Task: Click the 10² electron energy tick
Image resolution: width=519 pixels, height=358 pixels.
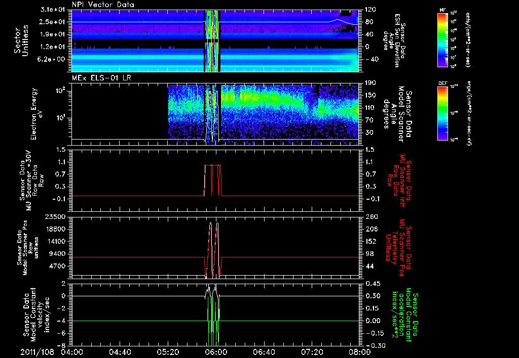Action: [60, 91]
